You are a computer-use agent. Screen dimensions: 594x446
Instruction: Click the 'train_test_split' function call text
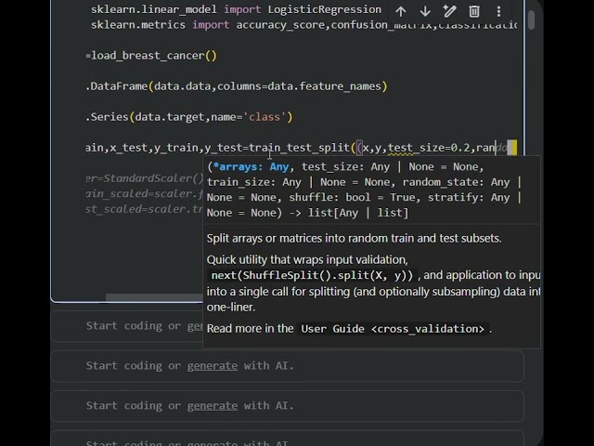coord(299,148)
